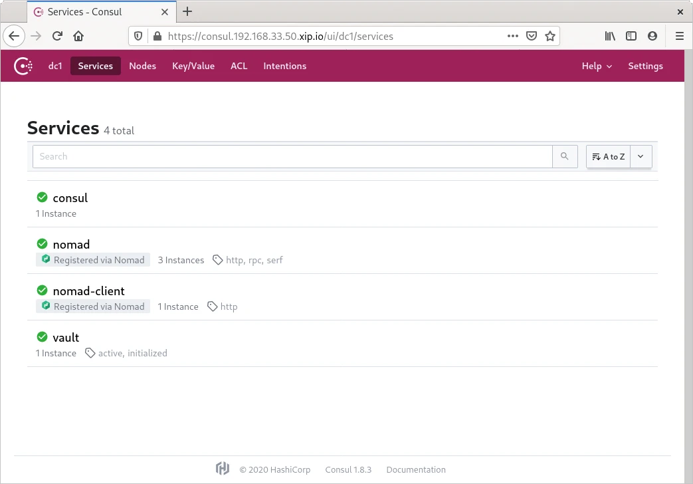Click the HashiCorp logo in footer

click(x=223, y=469)
